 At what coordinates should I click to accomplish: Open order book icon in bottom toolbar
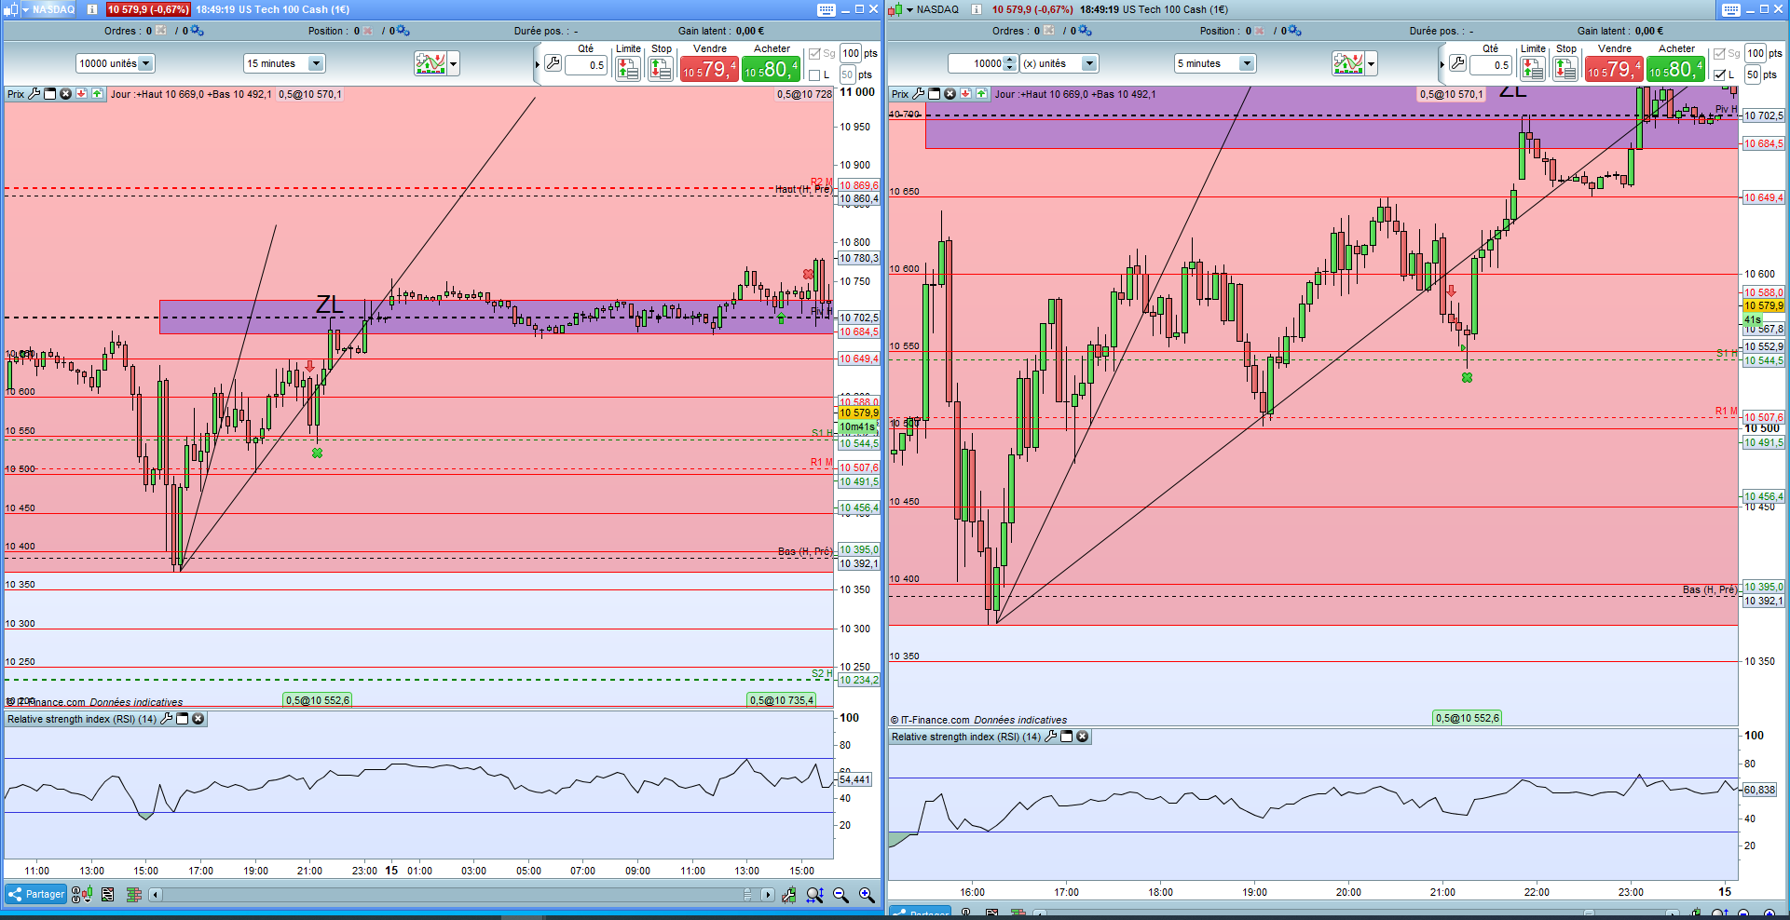[x=134, y=895]
